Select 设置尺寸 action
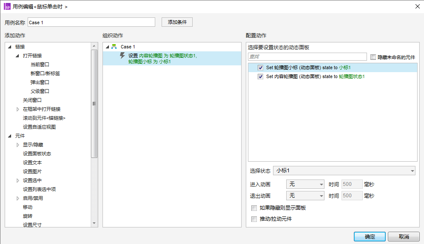 [32, 225]
